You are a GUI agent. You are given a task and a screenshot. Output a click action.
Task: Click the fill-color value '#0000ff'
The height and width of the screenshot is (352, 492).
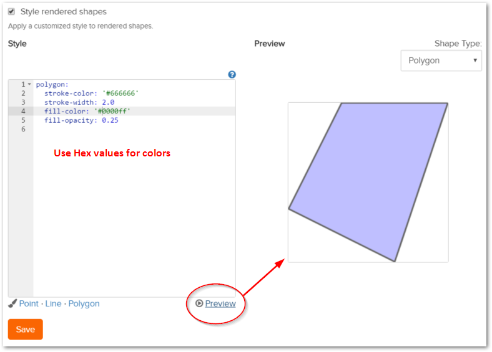pos(112,111)
